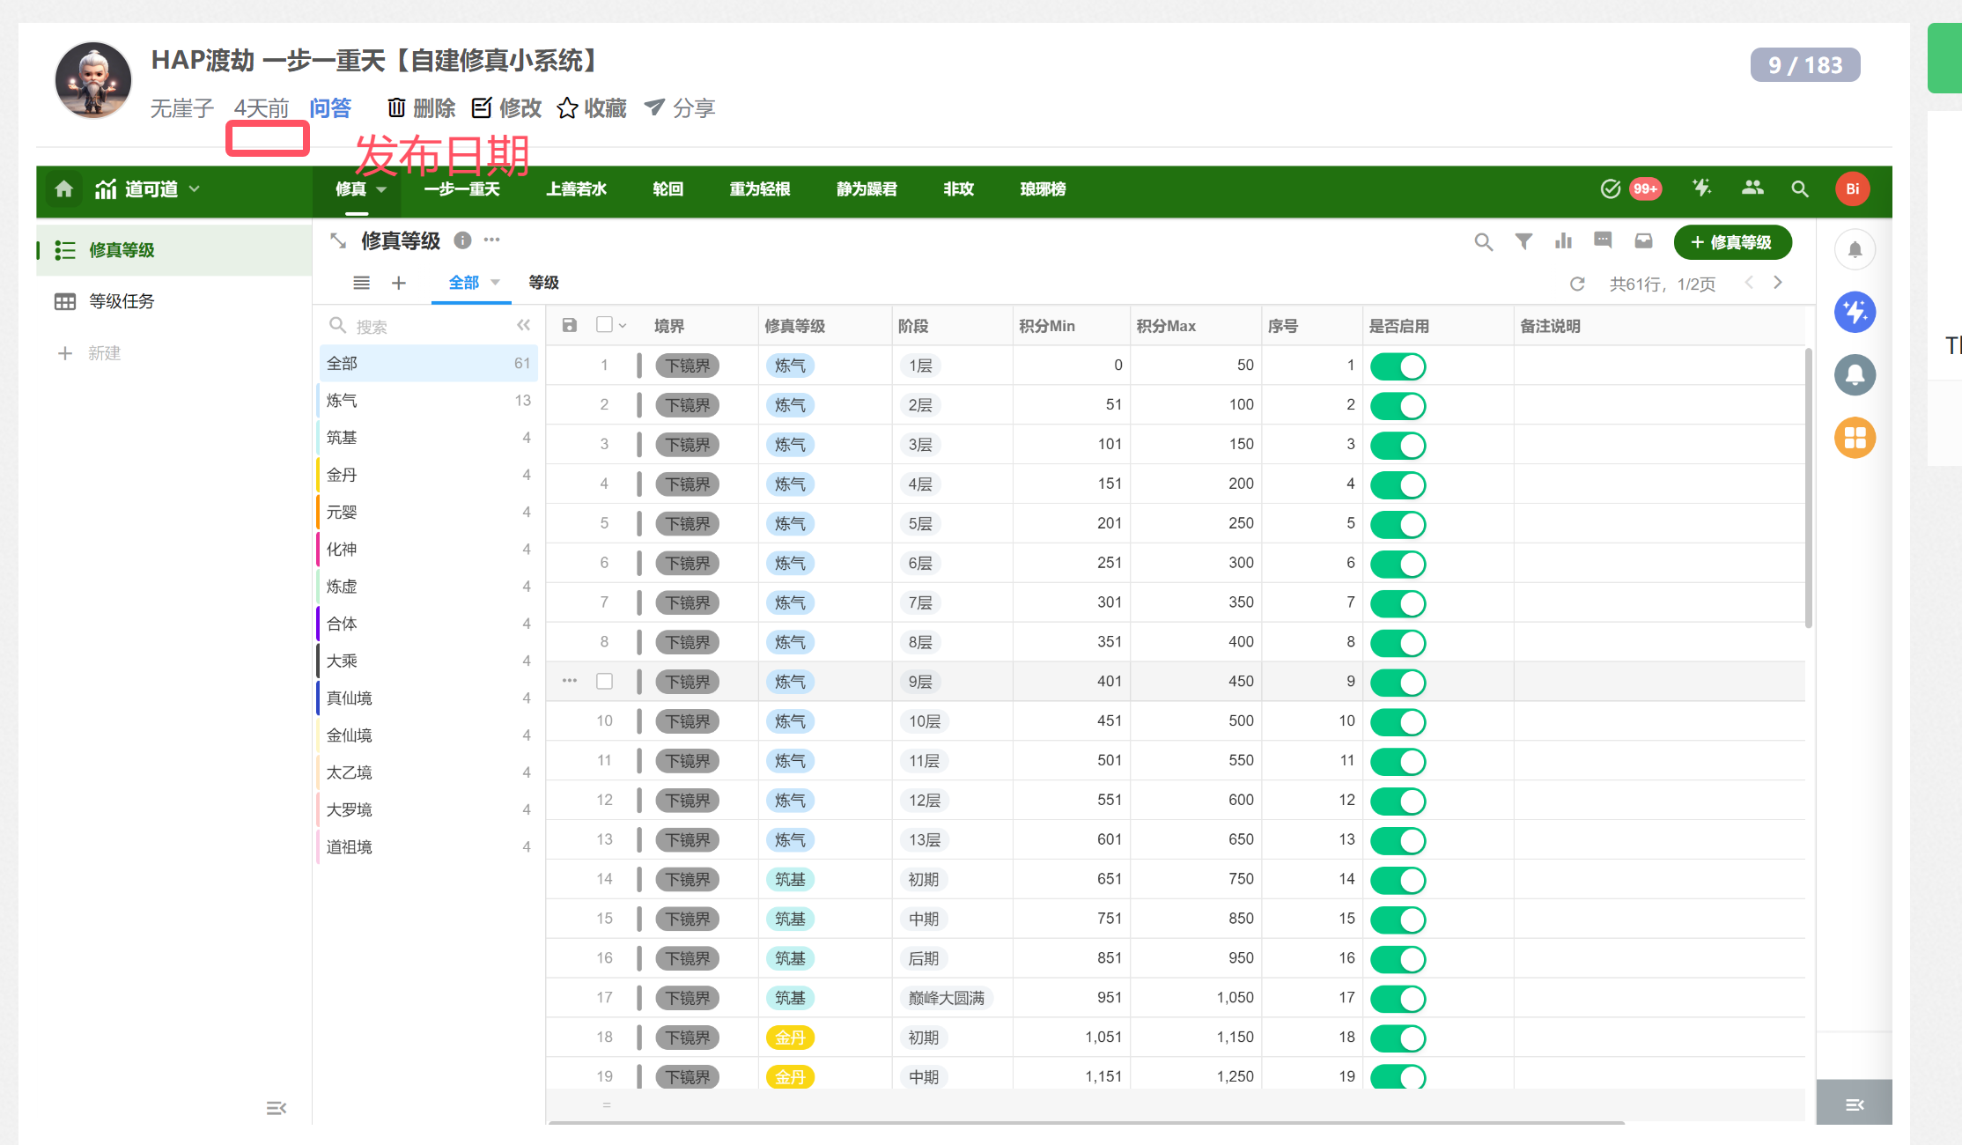Check the checkbox on the 9层 row
The width and height of the screenshot is (1962, 1145).
604,681
